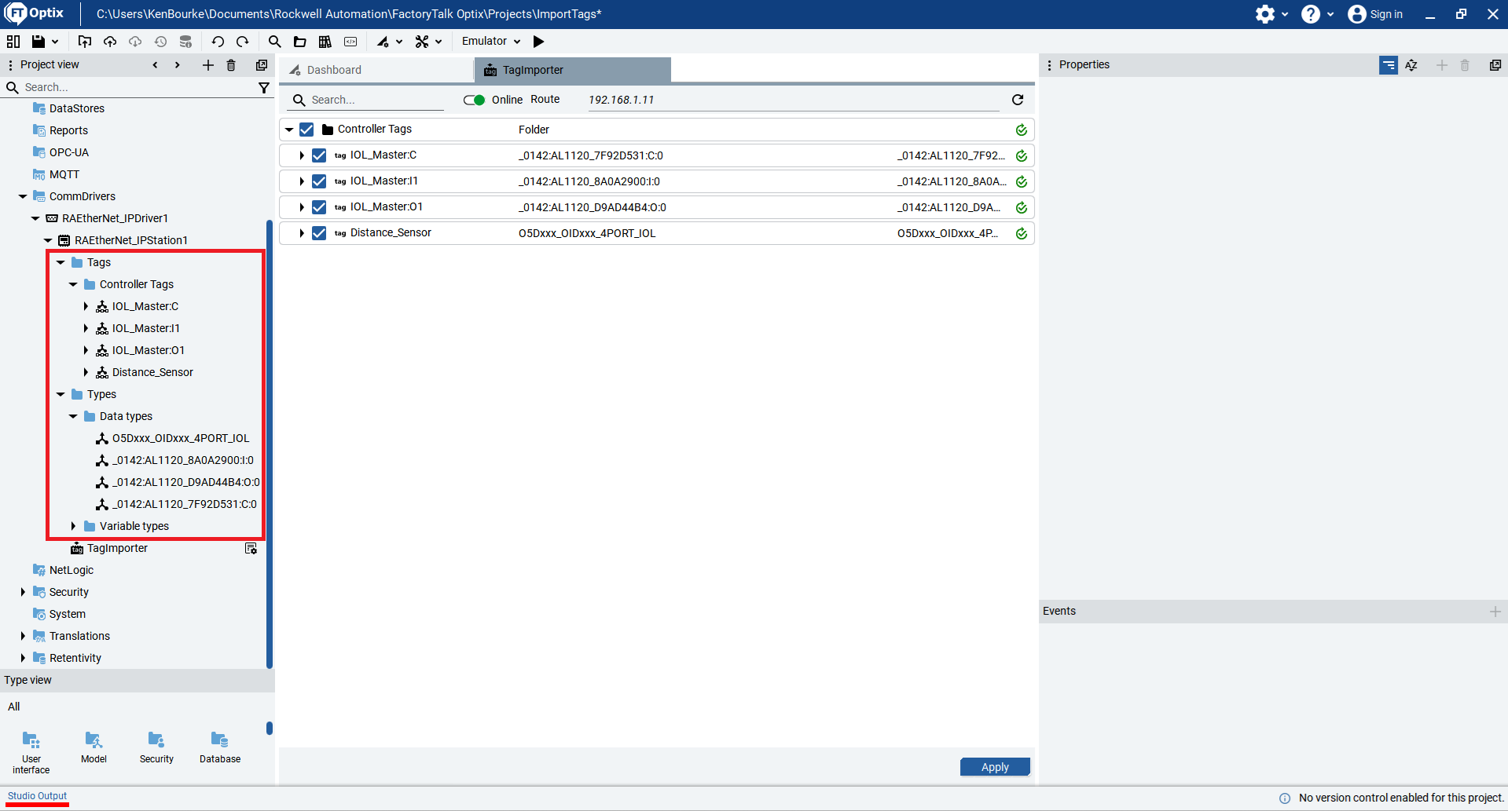
Task: Open dropdown beside dashboard design tool
Action: [399, 42]
